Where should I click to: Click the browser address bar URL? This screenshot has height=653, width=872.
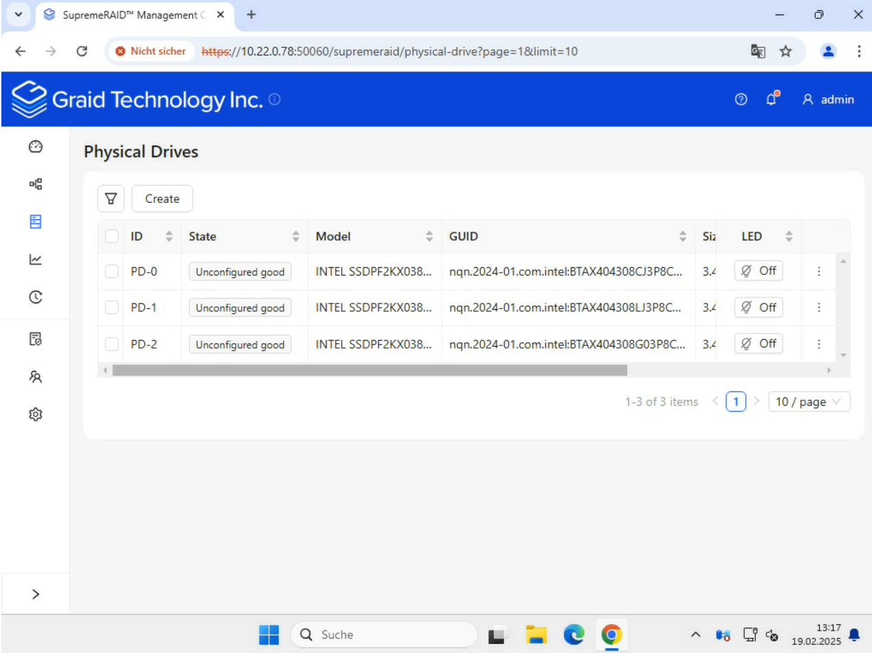(390, 51)
